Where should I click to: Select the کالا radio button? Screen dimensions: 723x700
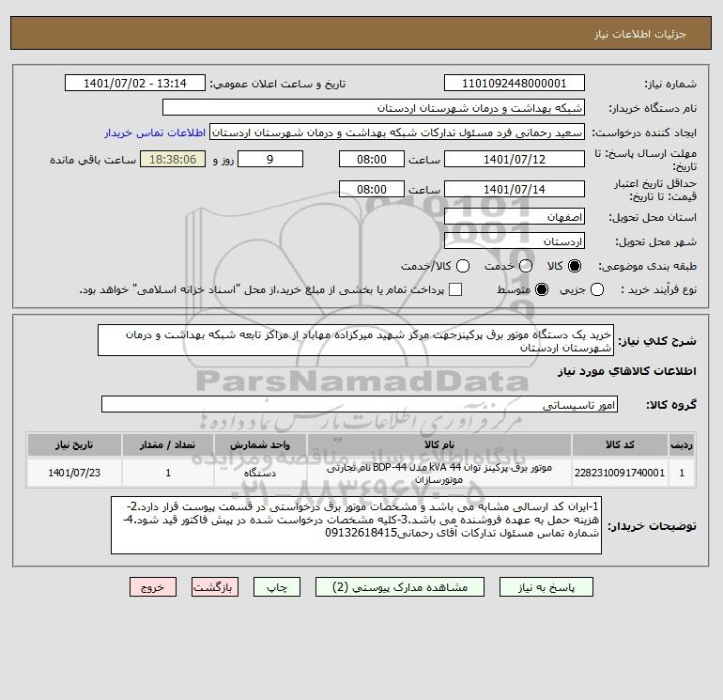(x=575, y=266)
